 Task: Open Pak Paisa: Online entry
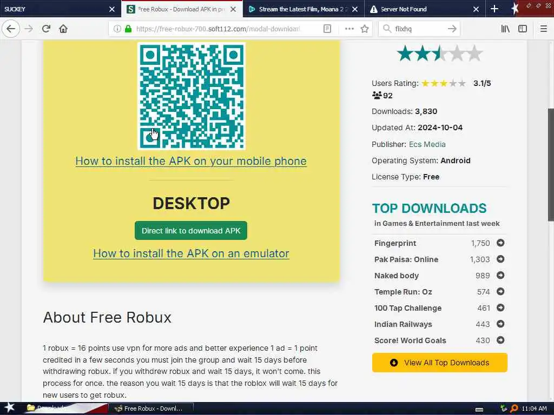coord(406,259)
